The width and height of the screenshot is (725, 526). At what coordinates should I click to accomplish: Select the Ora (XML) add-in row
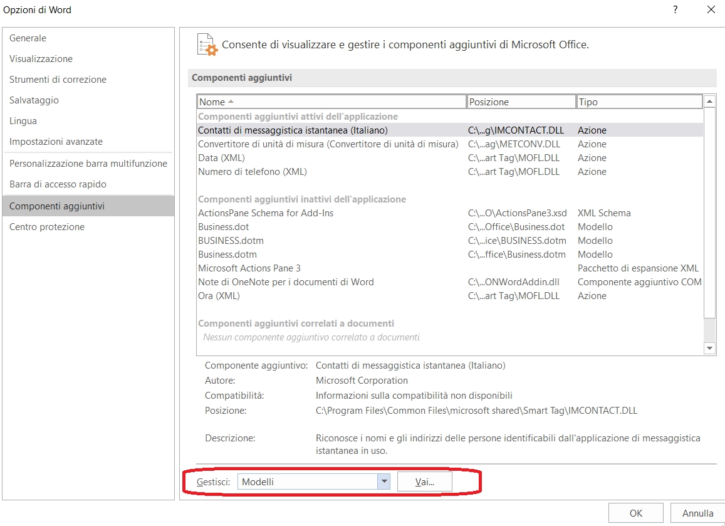[x=449, y=296]
